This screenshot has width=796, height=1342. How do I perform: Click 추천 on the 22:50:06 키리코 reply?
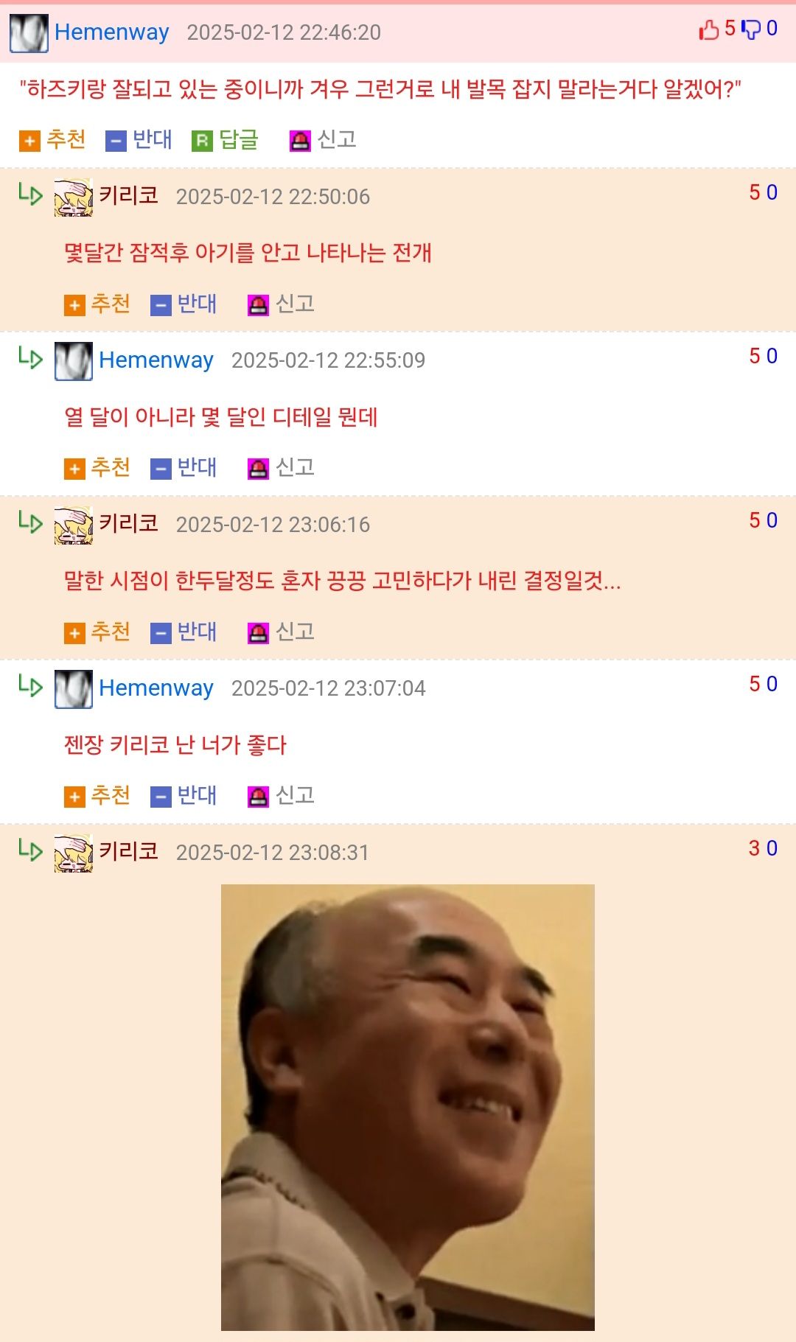[97, 304]
